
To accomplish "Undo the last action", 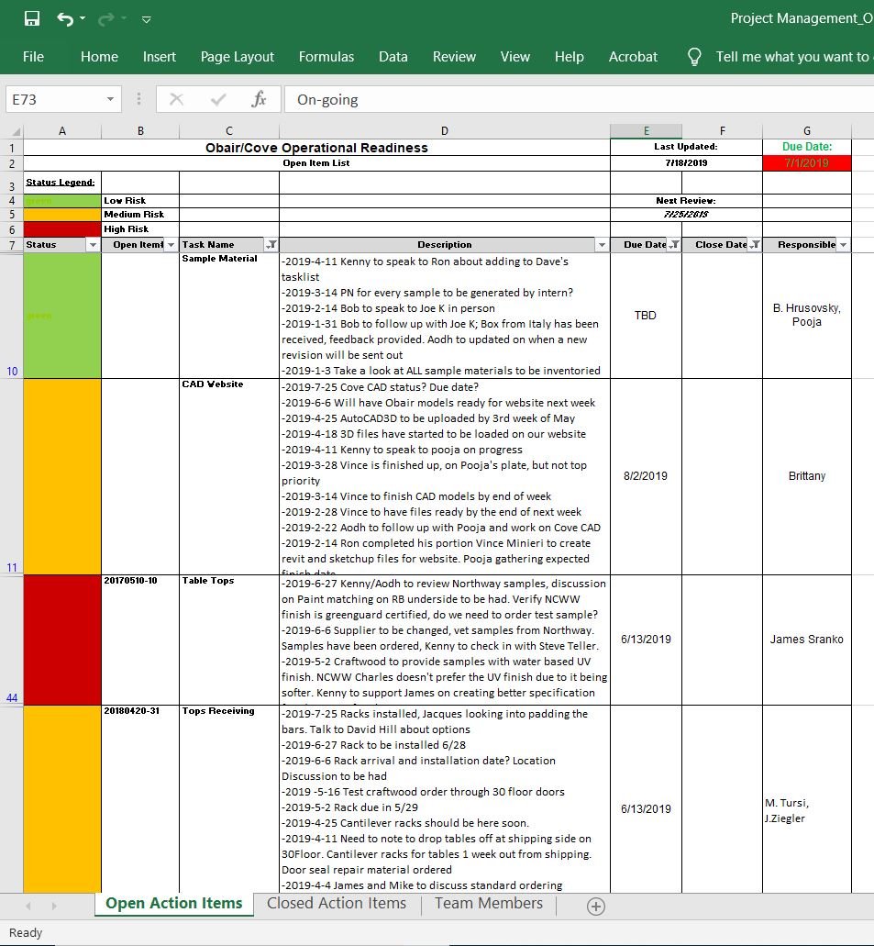I will (x=64, y=19).
